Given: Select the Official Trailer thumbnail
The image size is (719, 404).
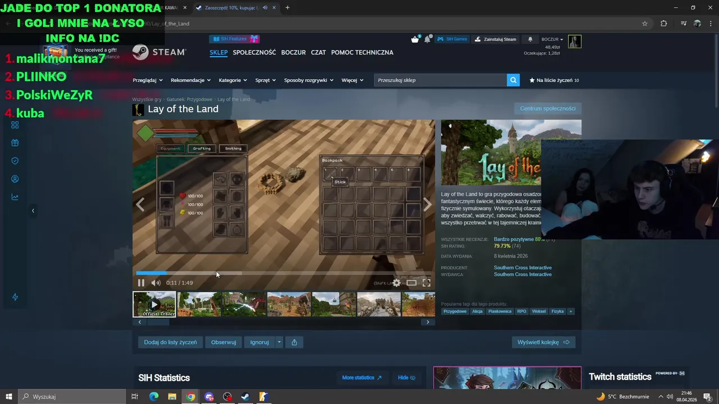Looking at the screenshot, I should (154, 304).
